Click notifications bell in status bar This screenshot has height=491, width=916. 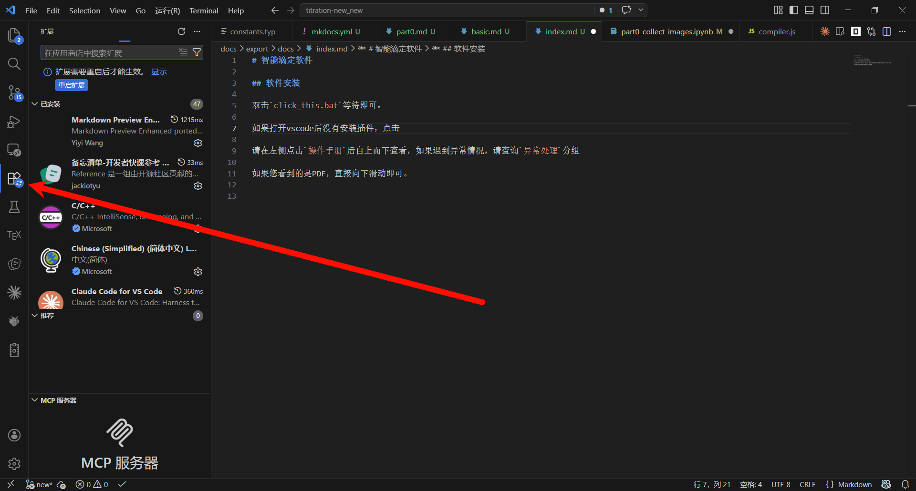[905, 484]
